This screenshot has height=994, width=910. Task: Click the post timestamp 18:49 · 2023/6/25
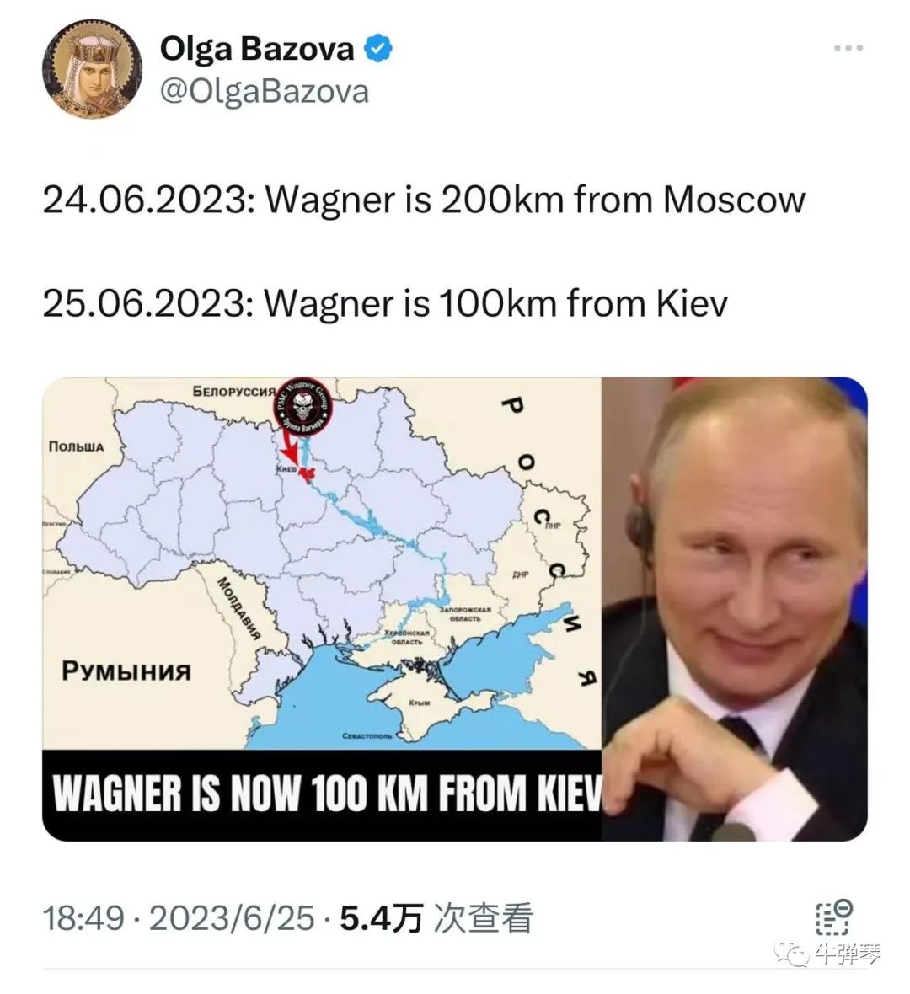(x=178, y=918)
